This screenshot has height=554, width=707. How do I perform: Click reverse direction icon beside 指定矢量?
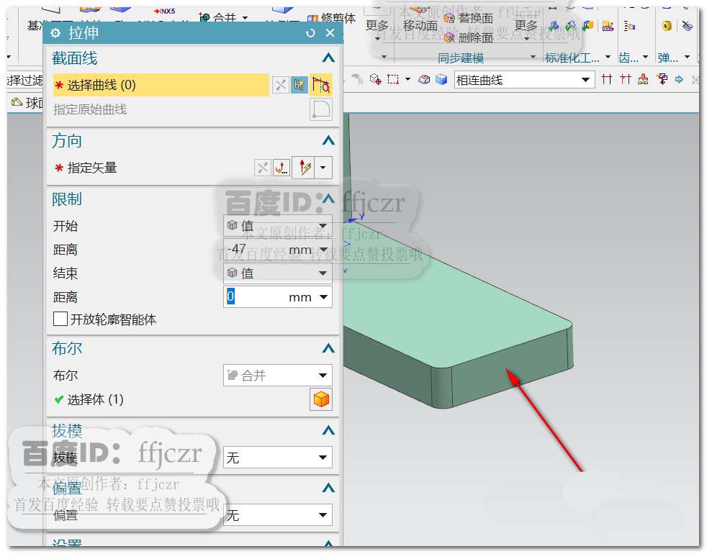coord(262,168)
